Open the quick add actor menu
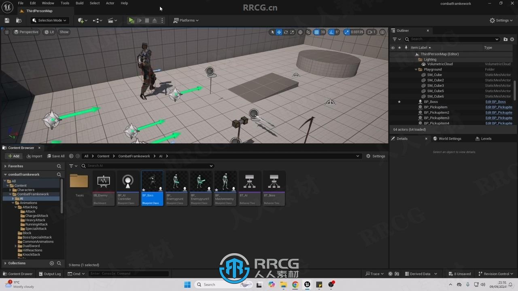518x291 pixels. click(83, 20)
